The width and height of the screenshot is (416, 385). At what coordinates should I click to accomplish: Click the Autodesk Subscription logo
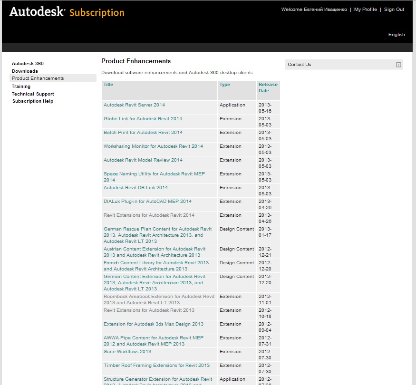(67, 12)
